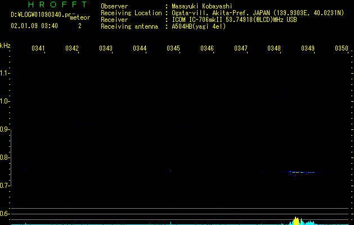354x225 pixels.
Task: Click the 0350 time axis marker
Action: pyautogui.click(x=342, y=48)
